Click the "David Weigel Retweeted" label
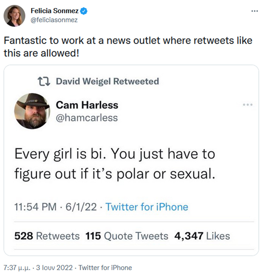 point(107,81)
